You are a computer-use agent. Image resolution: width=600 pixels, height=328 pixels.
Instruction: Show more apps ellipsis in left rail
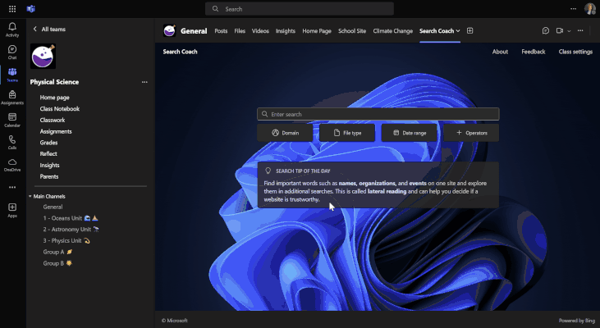[x=12, y=187]
